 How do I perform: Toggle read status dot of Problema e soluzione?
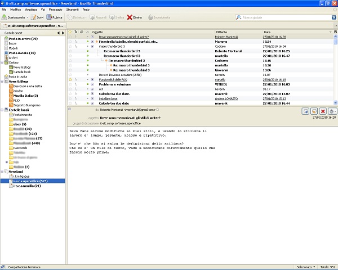click(87, 84)
